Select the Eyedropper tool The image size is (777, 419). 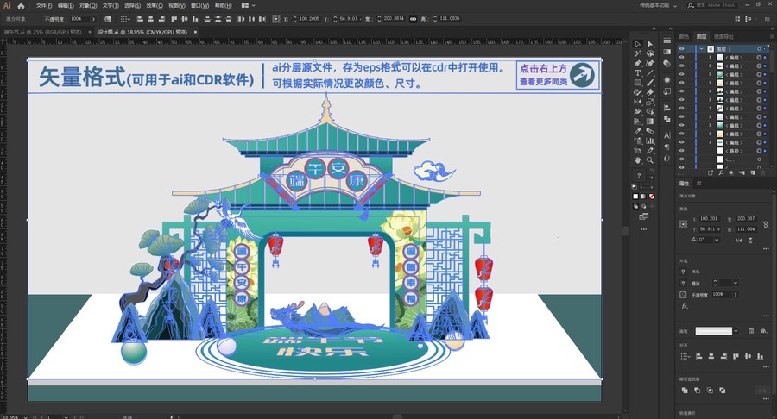[638, 131]
